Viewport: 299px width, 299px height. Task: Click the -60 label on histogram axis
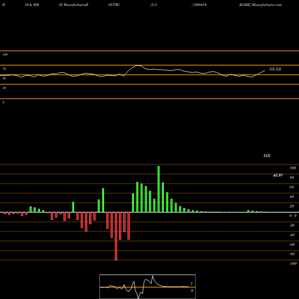tap(292, 245)
